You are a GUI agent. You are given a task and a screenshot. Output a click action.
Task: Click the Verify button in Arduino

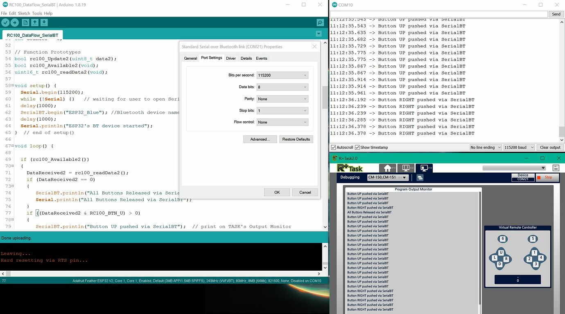point(5,22)
